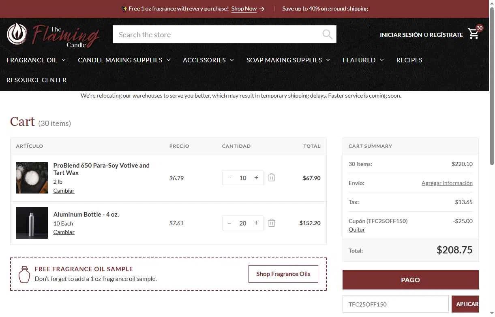The width and height of the screenshot is (495, 317).
Task: Click the $152.20 line total
Action: pyautogui.click(x=310, y=223)
